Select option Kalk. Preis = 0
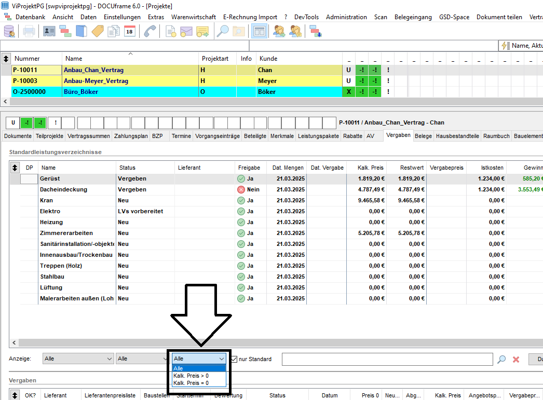This screenshot has width=543, height=400. click(x=199, y=383)
